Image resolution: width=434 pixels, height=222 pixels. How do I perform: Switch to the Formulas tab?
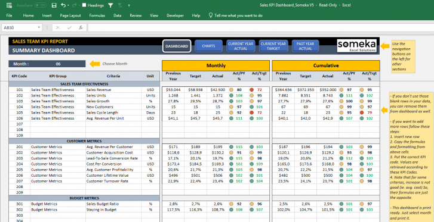point(97,15)
